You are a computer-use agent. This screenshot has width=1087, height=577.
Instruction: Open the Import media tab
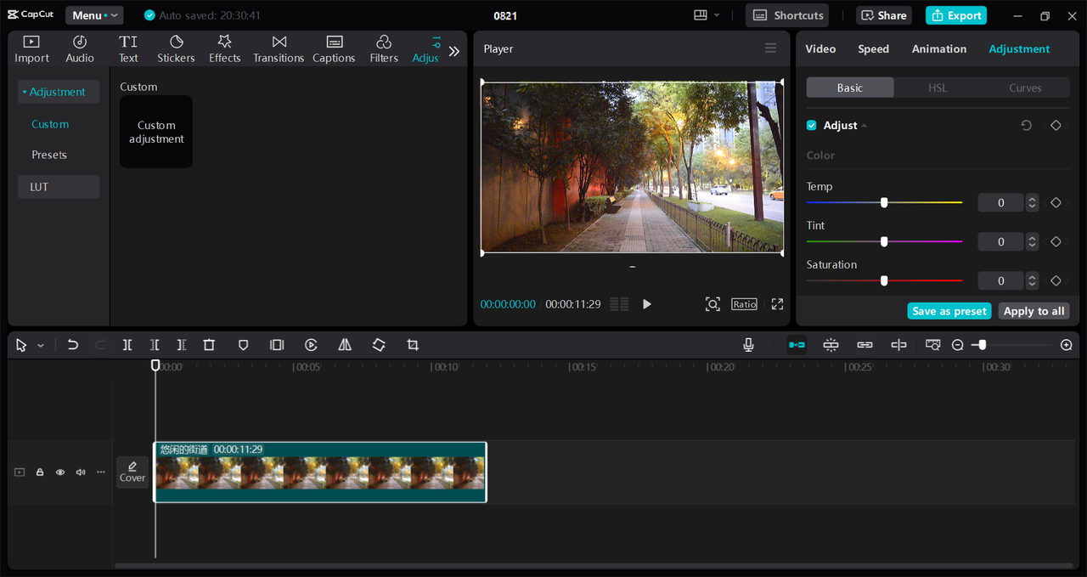[x=31, y=49]
